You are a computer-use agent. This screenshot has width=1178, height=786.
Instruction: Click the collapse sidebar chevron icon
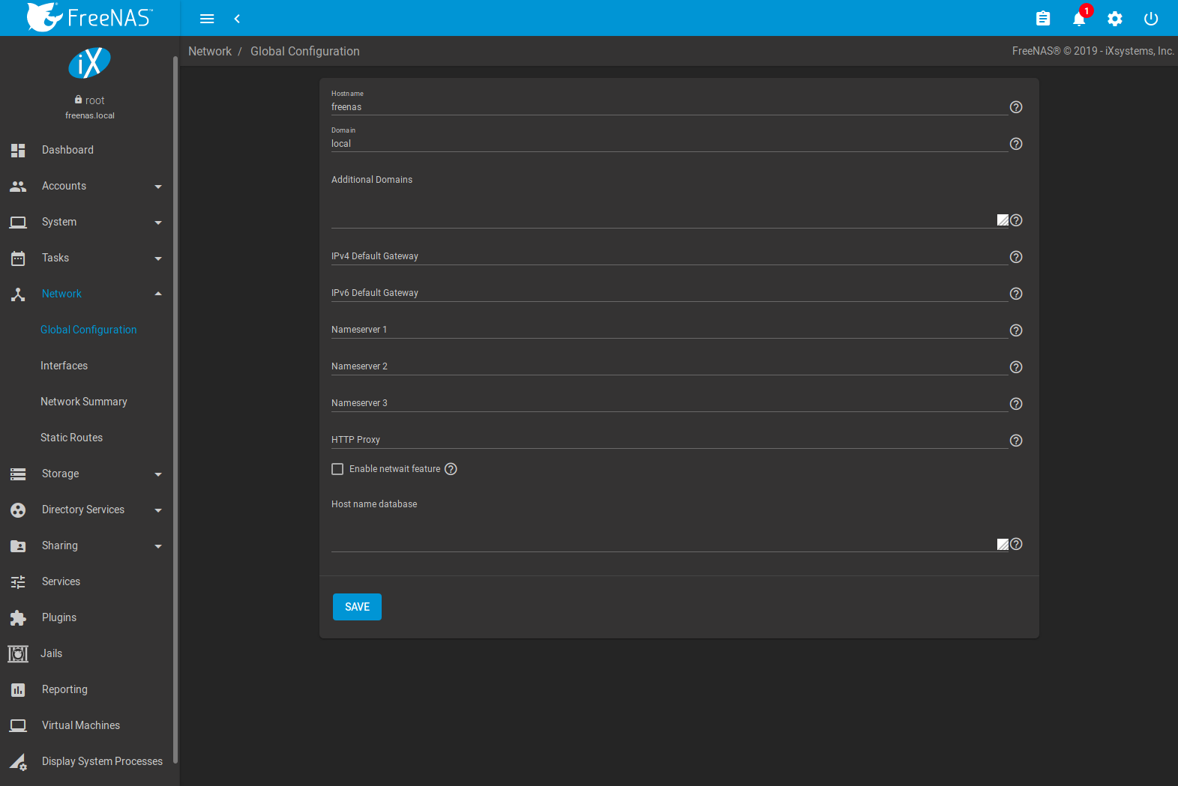tap(237, 19)
